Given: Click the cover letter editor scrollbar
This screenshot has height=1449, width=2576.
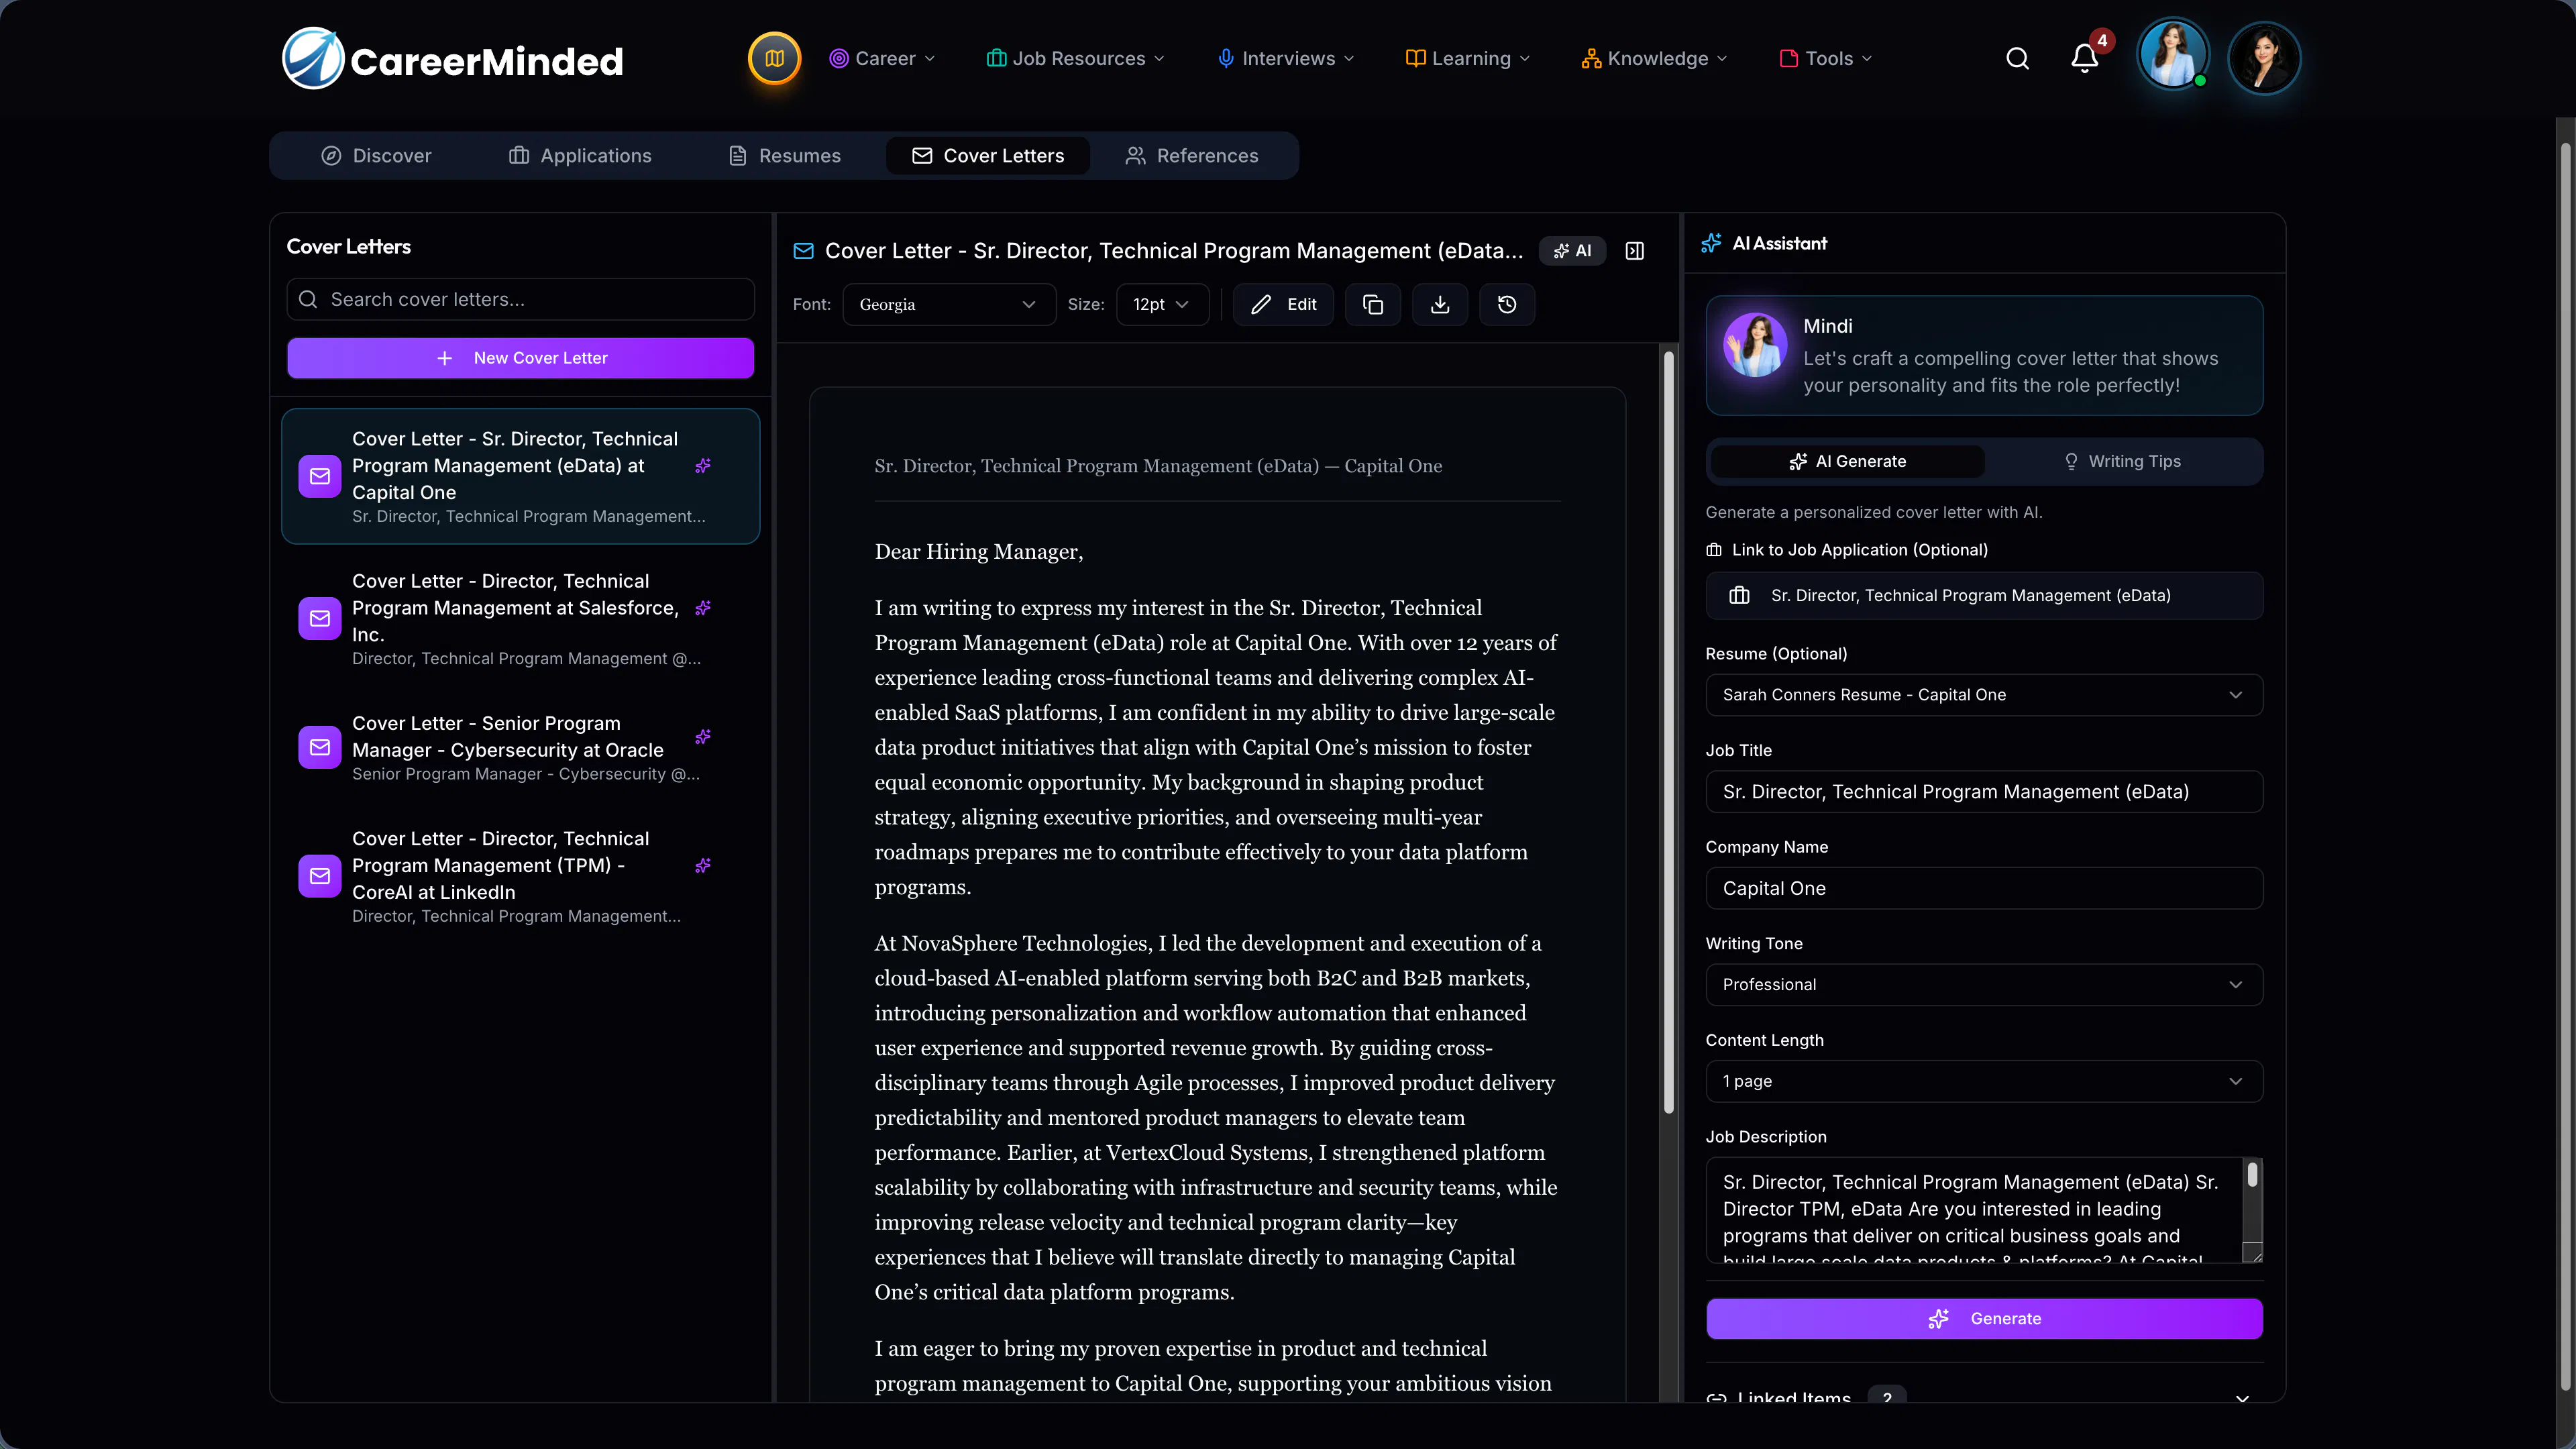Looking at the screenshot, I should click(x=1668, y=732).
